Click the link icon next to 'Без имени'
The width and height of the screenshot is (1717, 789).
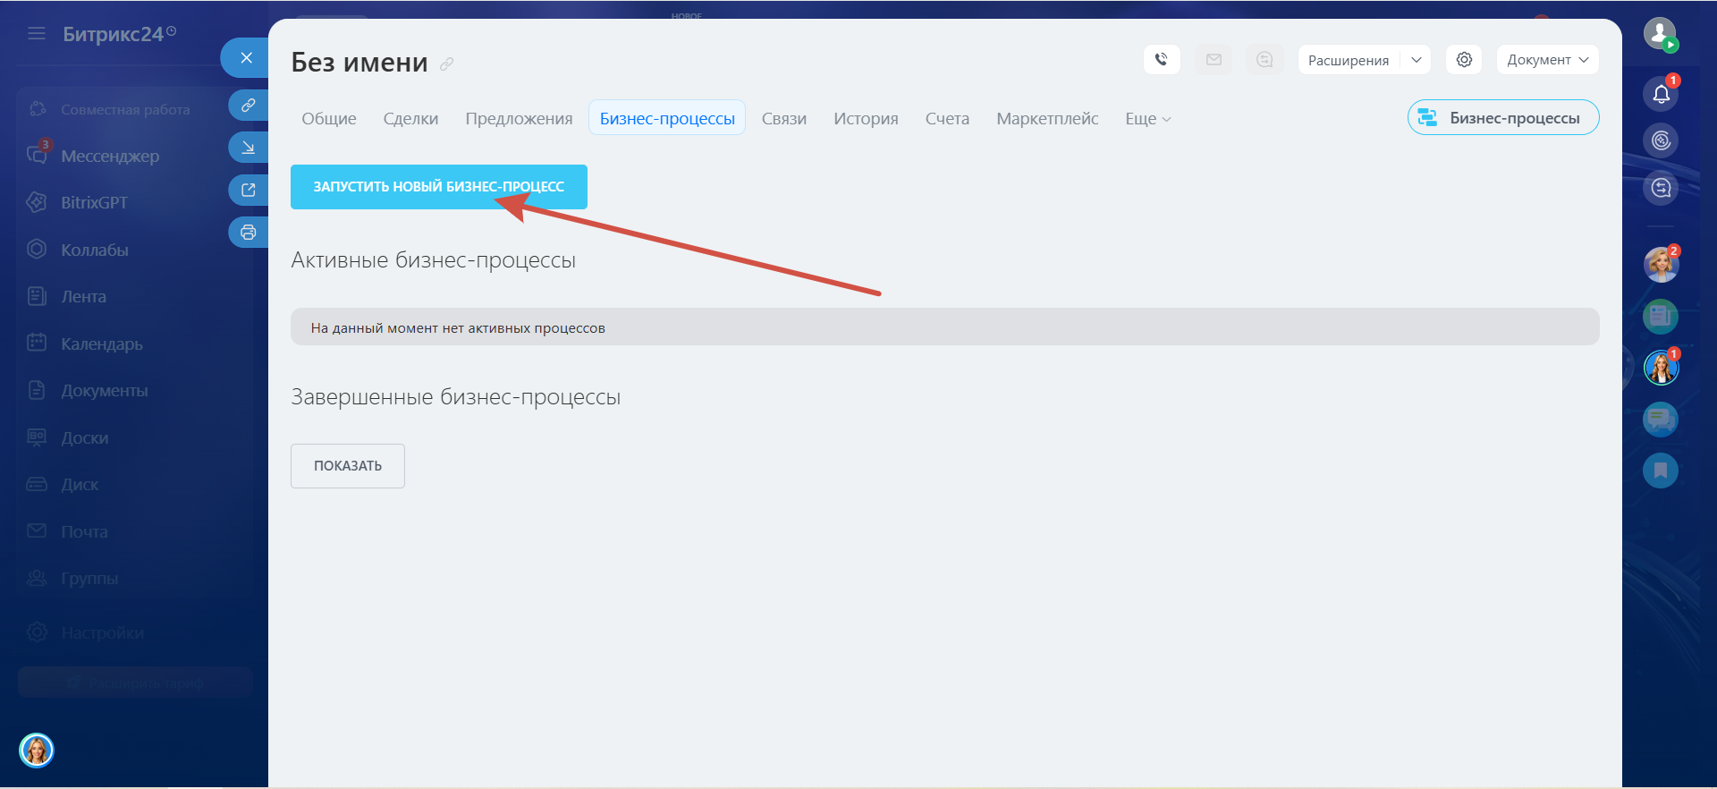click(x=447, y=64)
